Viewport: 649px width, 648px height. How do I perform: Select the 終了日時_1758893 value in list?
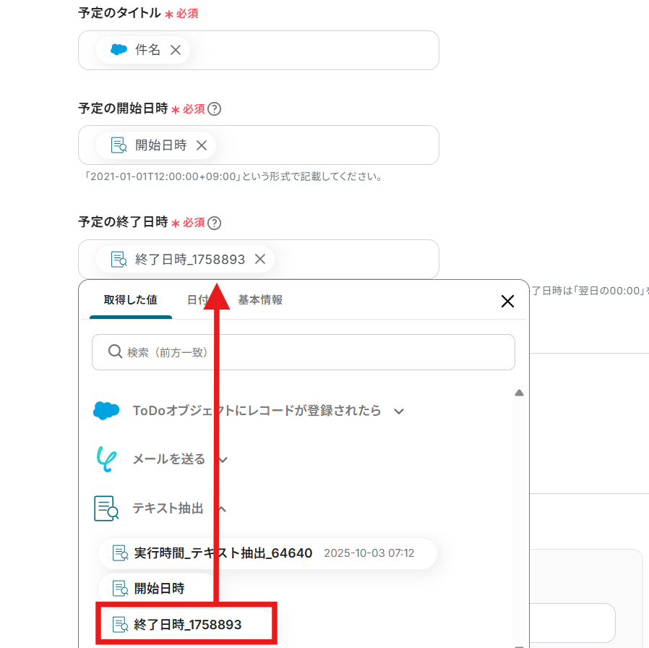pyautogui.click(x=186, y=624)
